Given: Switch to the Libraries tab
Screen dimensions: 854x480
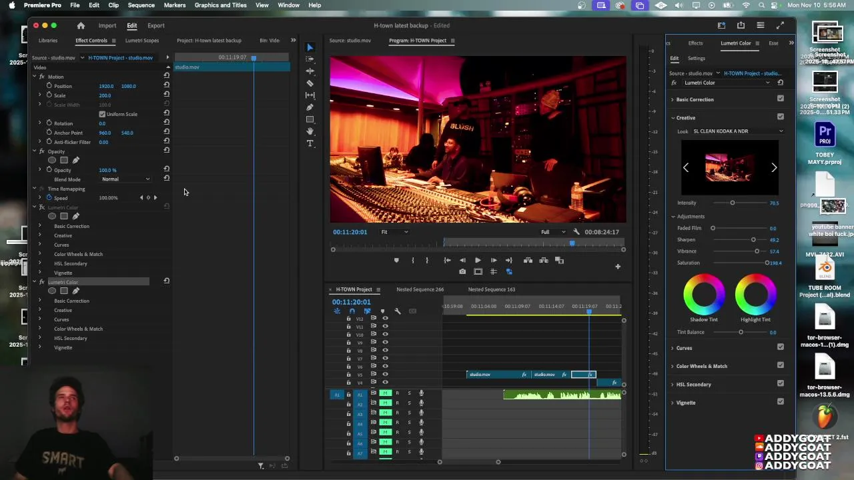Looking at the screenshot, I should tap(48, 41).
